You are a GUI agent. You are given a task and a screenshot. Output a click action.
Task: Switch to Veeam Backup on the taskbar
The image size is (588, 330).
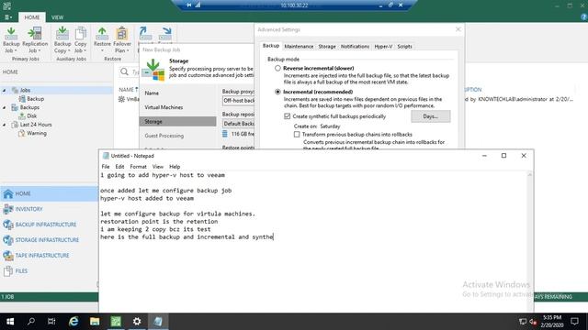(x=116, y=322)
